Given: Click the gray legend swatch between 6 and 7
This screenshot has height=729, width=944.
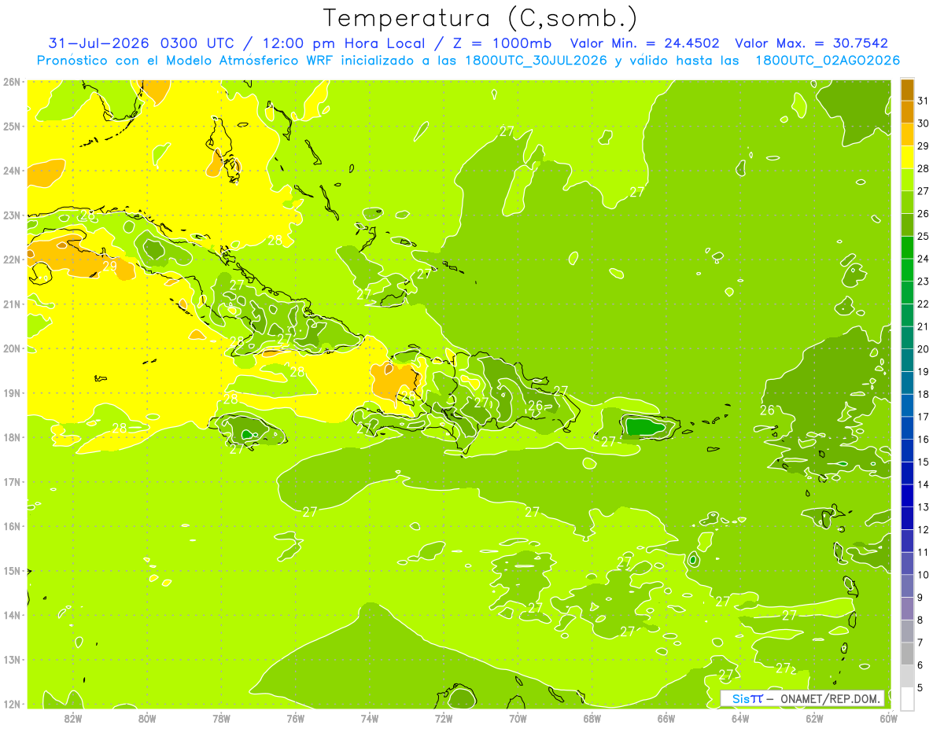Looking at the screenshot, I should 907,654.
